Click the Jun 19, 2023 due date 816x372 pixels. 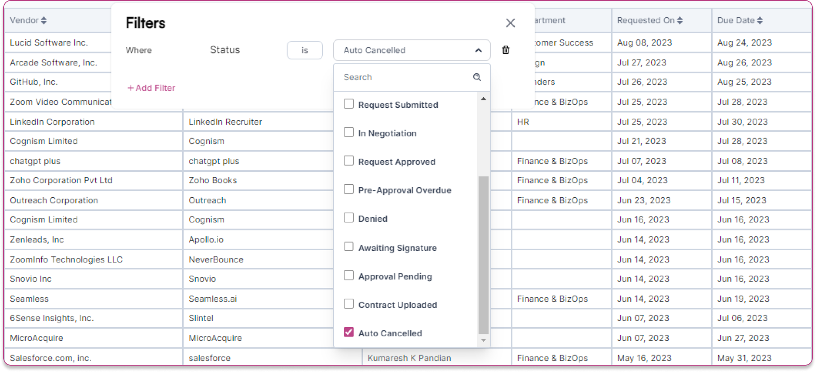click(x=743, y=299)
